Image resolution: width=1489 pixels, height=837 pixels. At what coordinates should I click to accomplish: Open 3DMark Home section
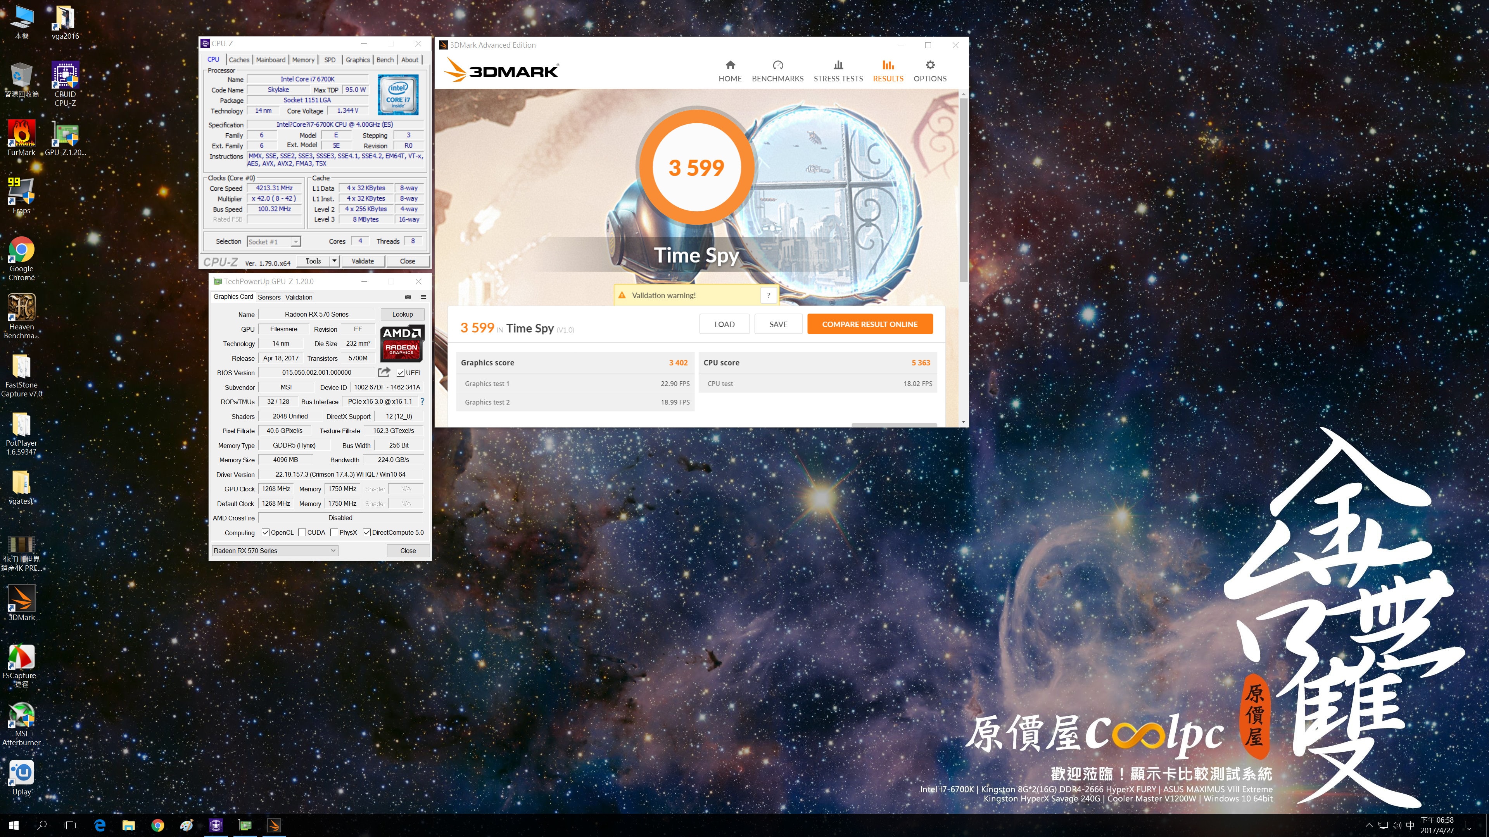(730, 71)
